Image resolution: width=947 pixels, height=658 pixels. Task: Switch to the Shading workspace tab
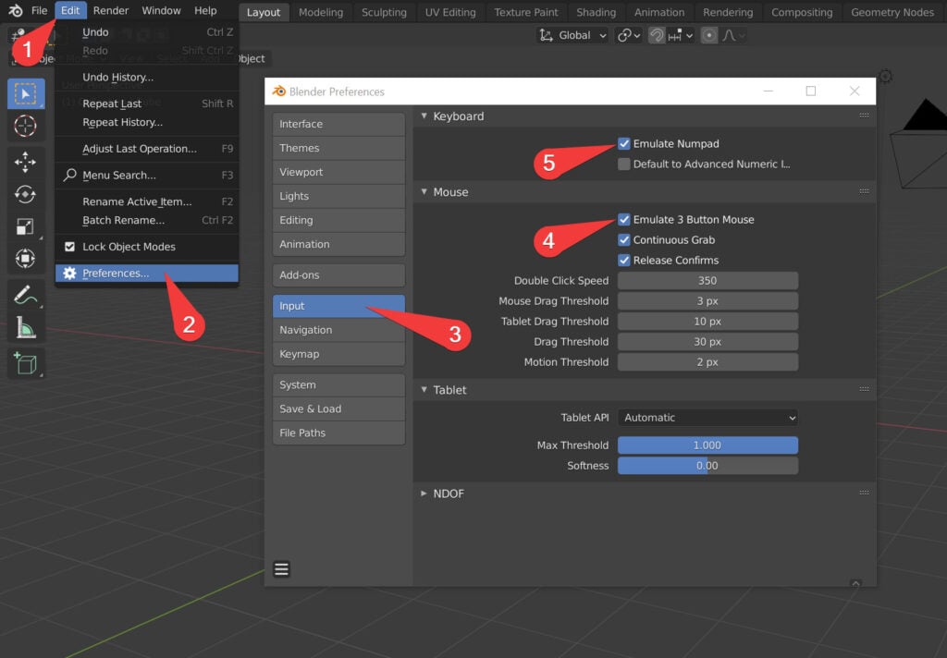[x=596, y=12]
